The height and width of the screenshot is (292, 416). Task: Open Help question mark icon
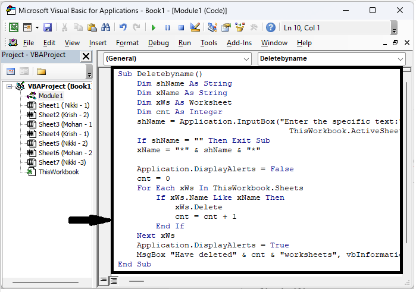click(271, 27)
